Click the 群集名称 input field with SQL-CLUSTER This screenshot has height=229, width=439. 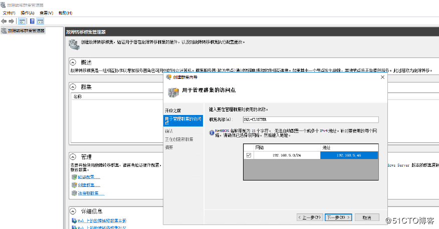[311, 119]
